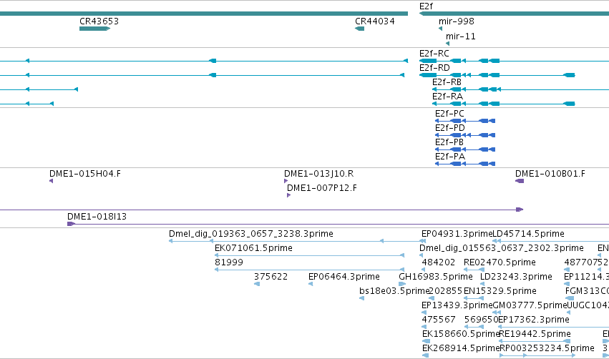Open the E2f-RC transcript feature

(515, 61)
